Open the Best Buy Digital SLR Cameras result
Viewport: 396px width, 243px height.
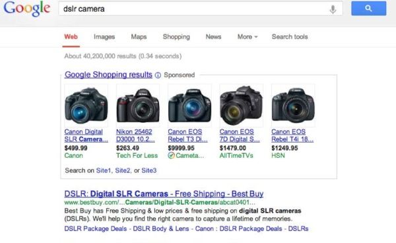pos(164,193)
